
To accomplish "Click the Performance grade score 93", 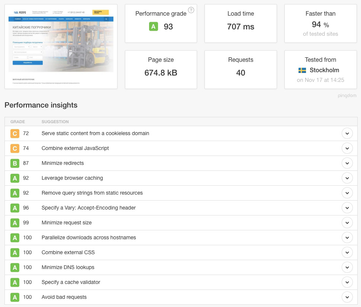I will click(168, 27).
